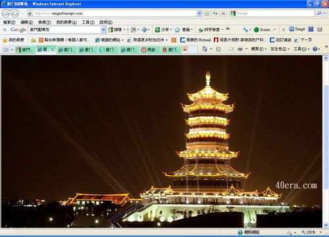Screen dimensions: 329x237
Task: Click the Print icon on command bar
Action: (240, 49)
